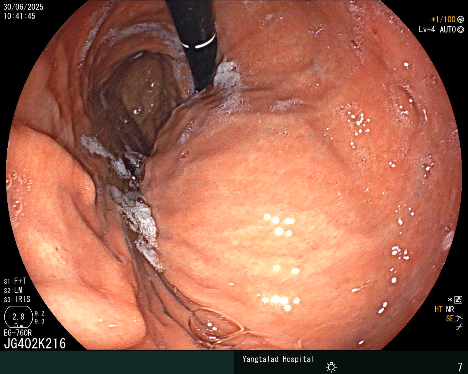Click the white asterisk beside the settings icon

click(x=450, y=300)
